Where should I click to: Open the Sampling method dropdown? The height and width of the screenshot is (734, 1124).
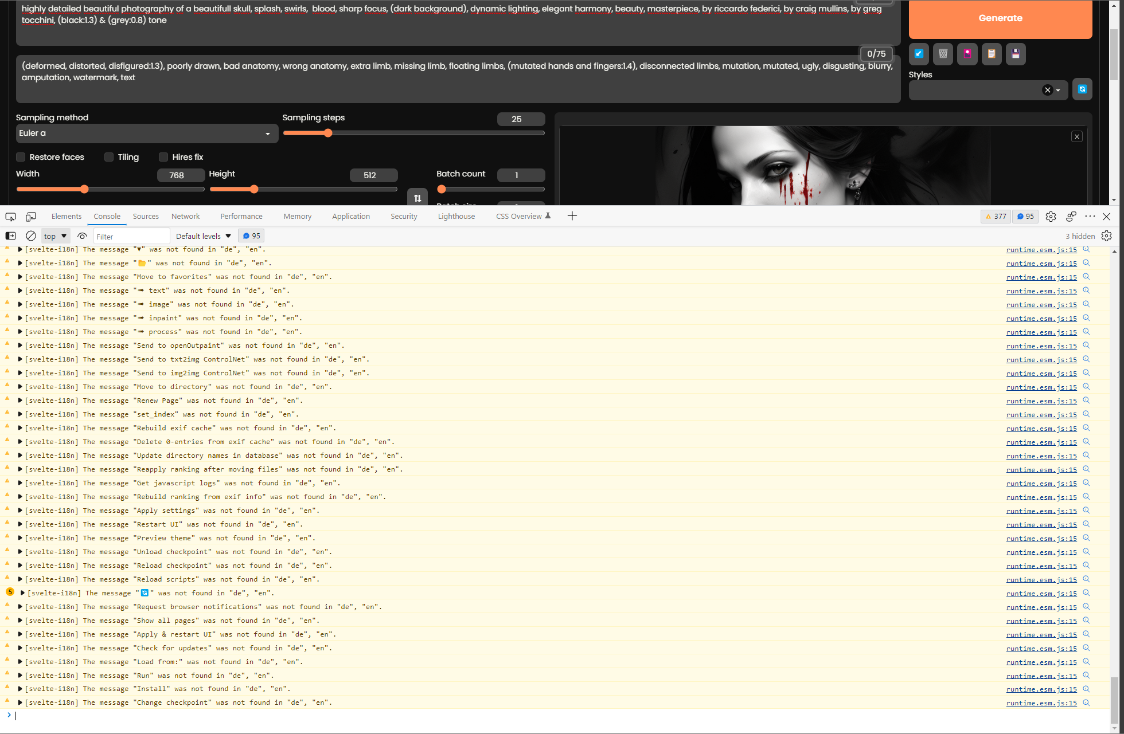(x=147, y=133)
